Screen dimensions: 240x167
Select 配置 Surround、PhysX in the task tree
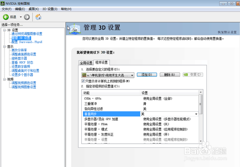tap(27, 42)
